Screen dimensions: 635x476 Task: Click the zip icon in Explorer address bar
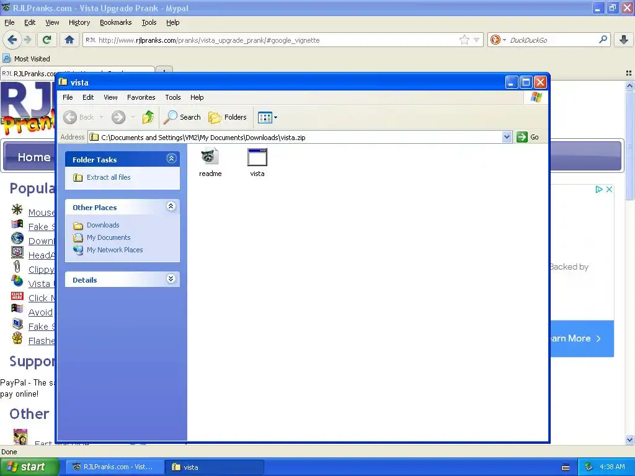[94, 137]
